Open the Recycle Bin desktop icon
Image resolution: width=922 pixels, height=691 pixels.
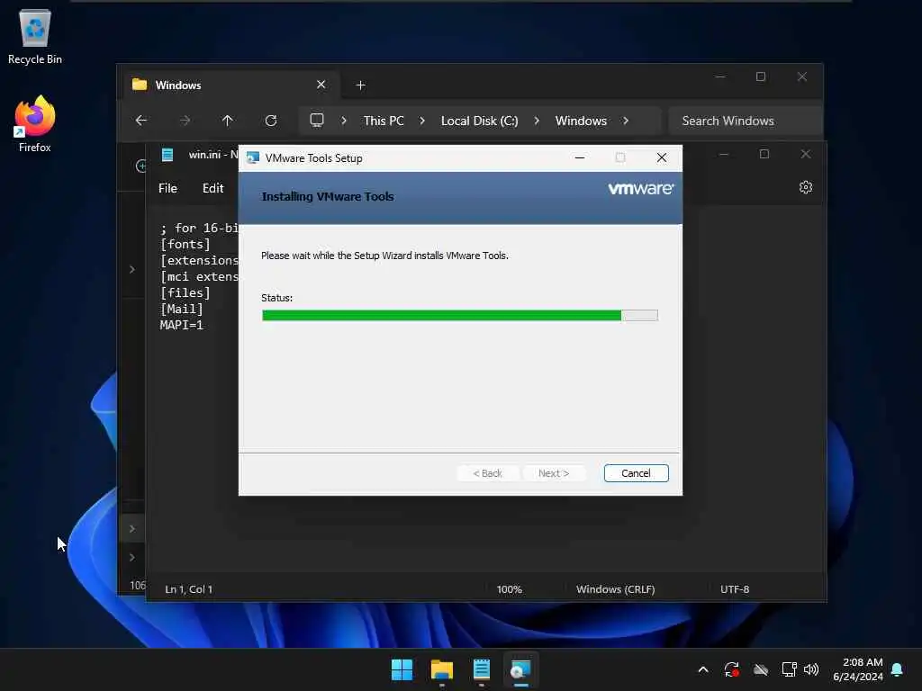[35, 36]
